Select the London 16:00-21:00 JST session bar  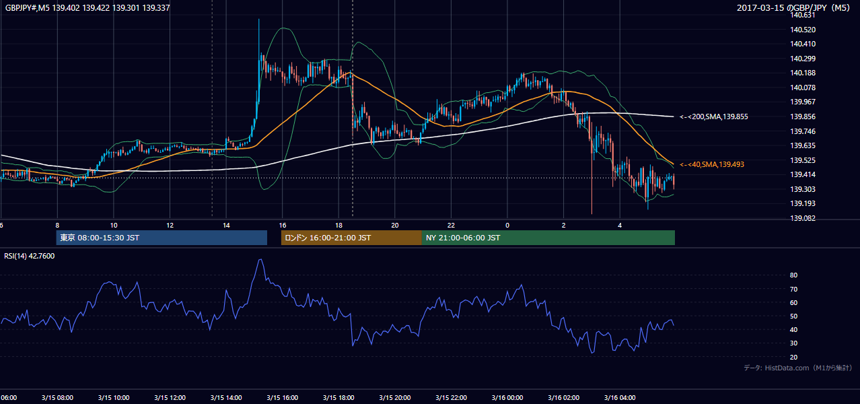pyautogui.click(x=351, y=238)
